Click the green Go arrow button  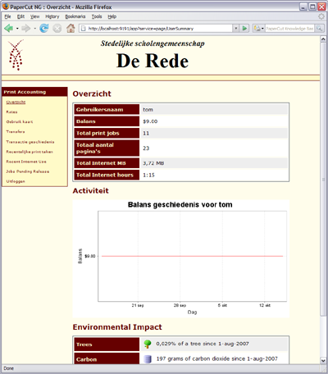pyautogui.click(x=244, y=29)
